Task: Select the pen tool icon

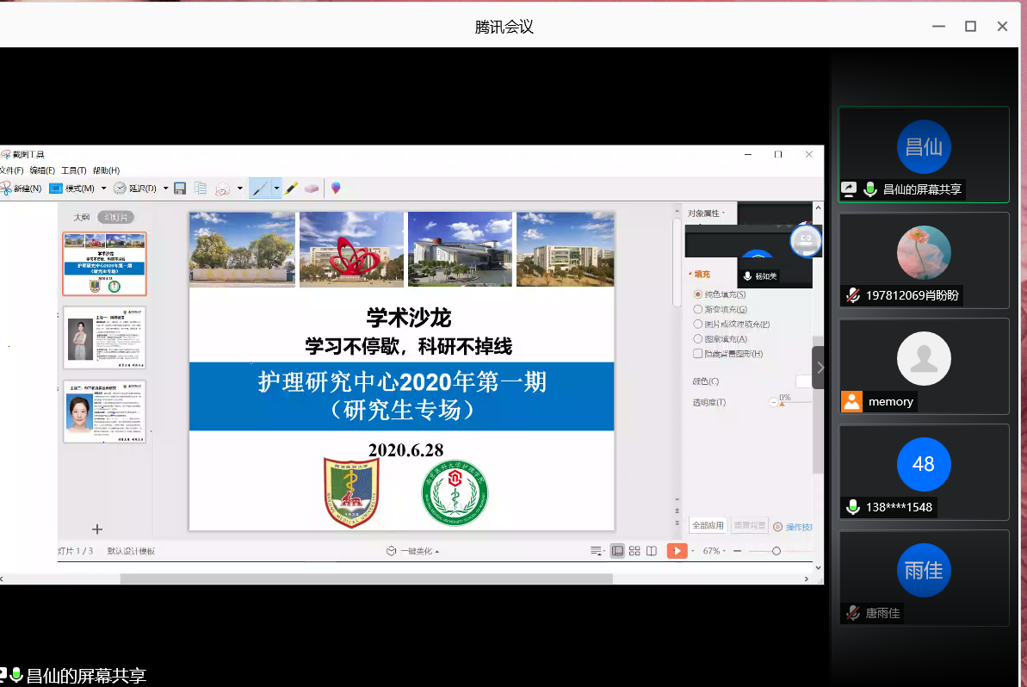Action: 260,188
